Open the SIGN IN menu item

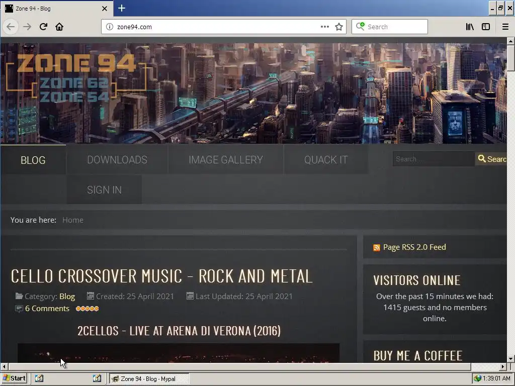point(104,189)
